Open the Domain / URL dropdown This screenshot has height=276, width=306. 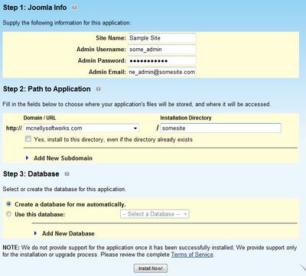point(81,128)
